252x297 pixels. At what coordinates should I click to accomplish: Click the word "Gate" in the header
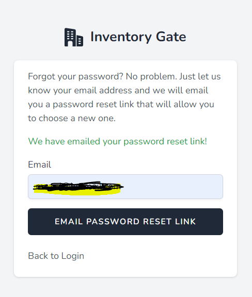click(171, 37)
